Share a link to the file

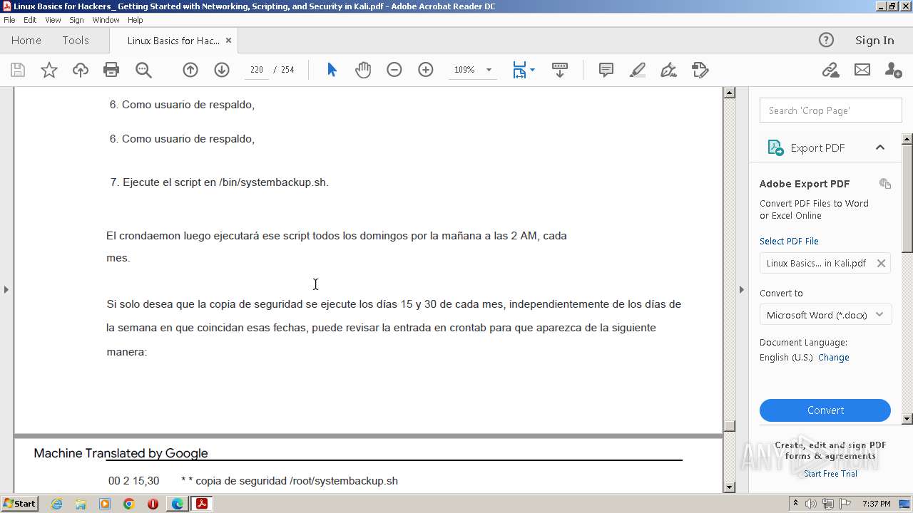click(830, 70)
